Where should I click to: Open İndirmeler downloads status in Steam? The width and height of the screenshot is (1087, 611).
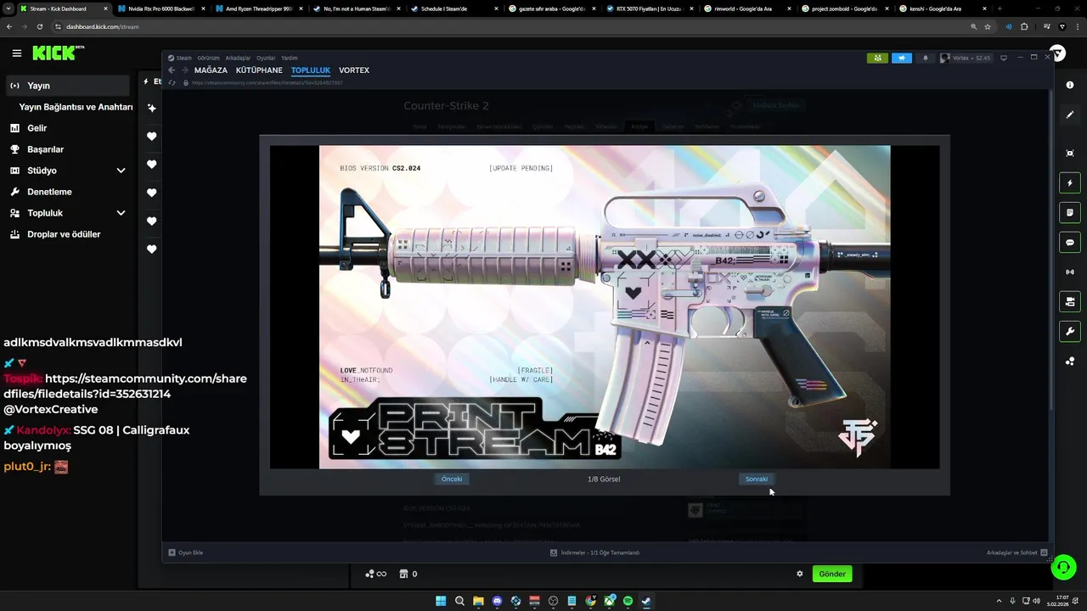594,552
